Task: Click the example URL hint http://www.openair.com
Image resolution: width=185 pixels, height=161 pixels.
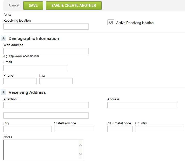Action: (x=24, y=56)
